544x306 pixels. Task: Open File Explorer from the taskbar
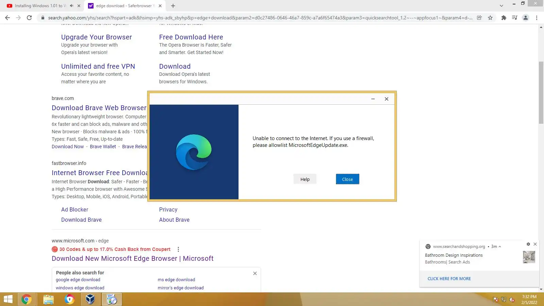[48, 299]
